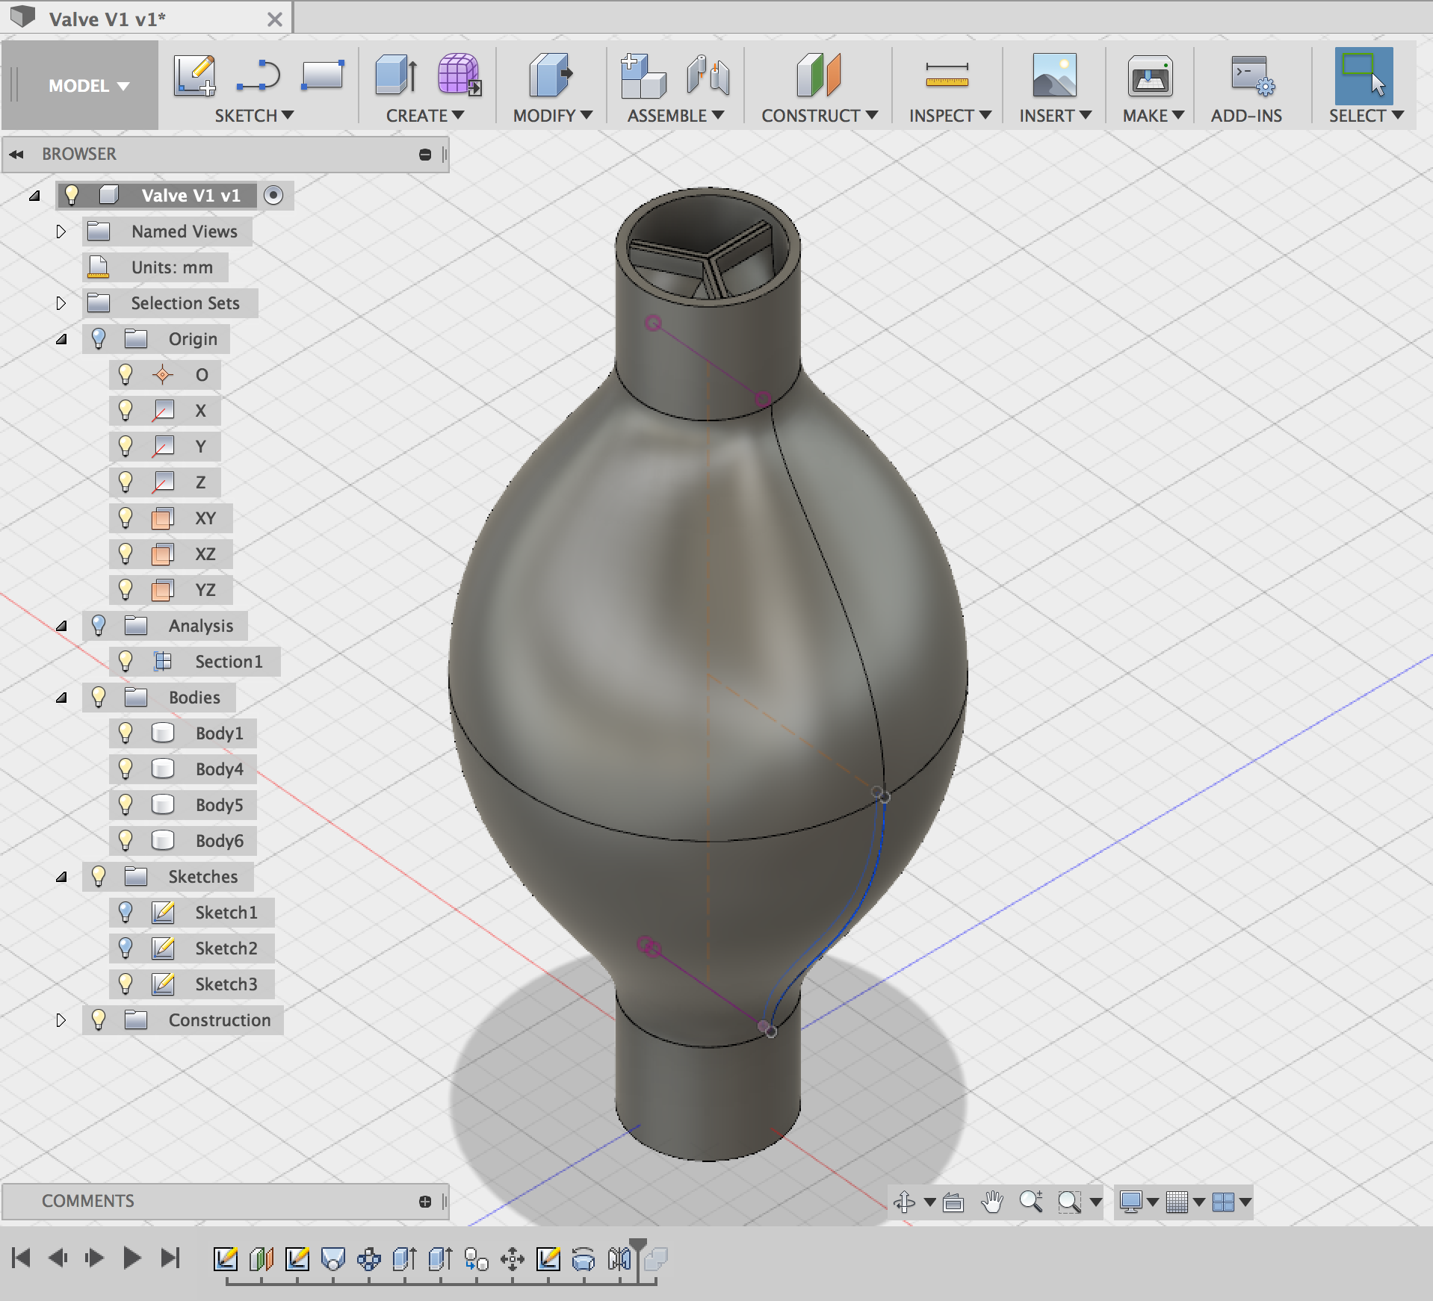Collapse the Sketches folder
Screen dimensions: 1433x1301
click(61, 877)
